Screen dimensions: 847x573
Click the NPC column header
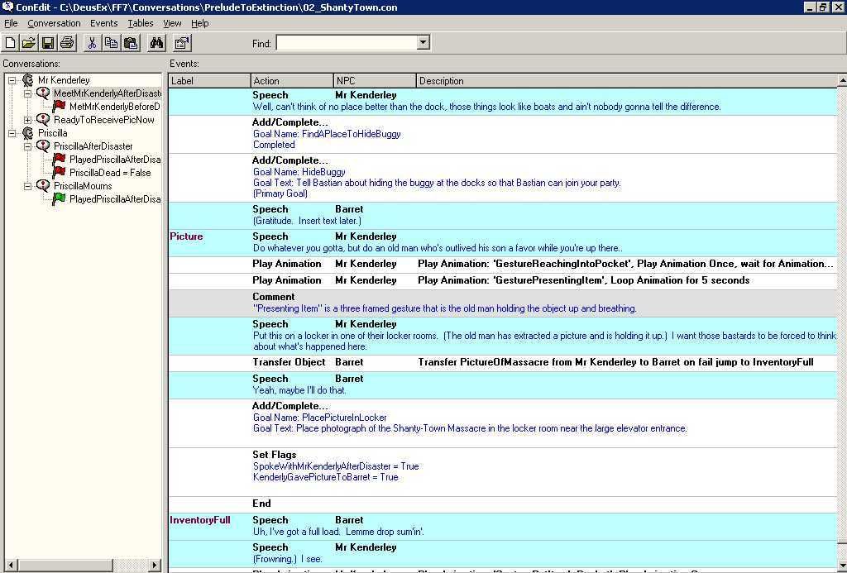click(375, 81)
